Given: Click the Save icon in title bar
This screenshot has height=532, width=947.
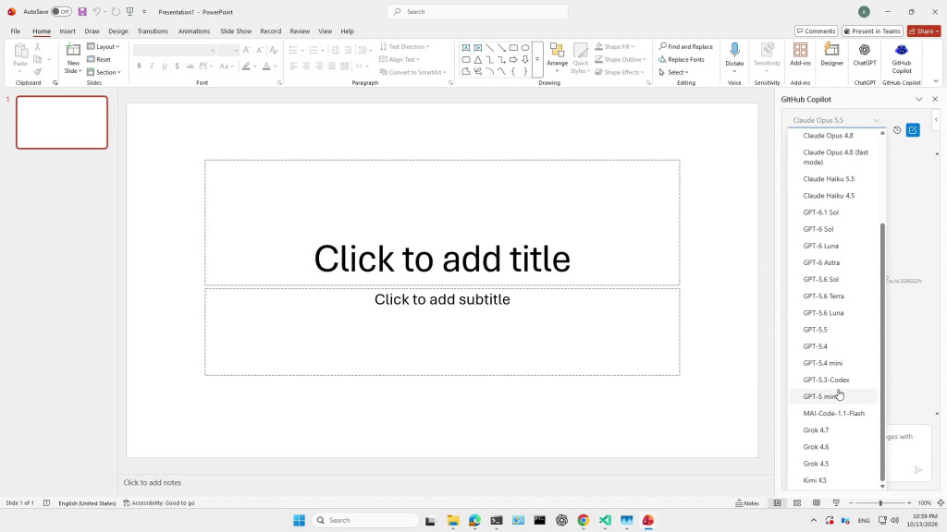Looking at the screenshot, I should point(82,11).
